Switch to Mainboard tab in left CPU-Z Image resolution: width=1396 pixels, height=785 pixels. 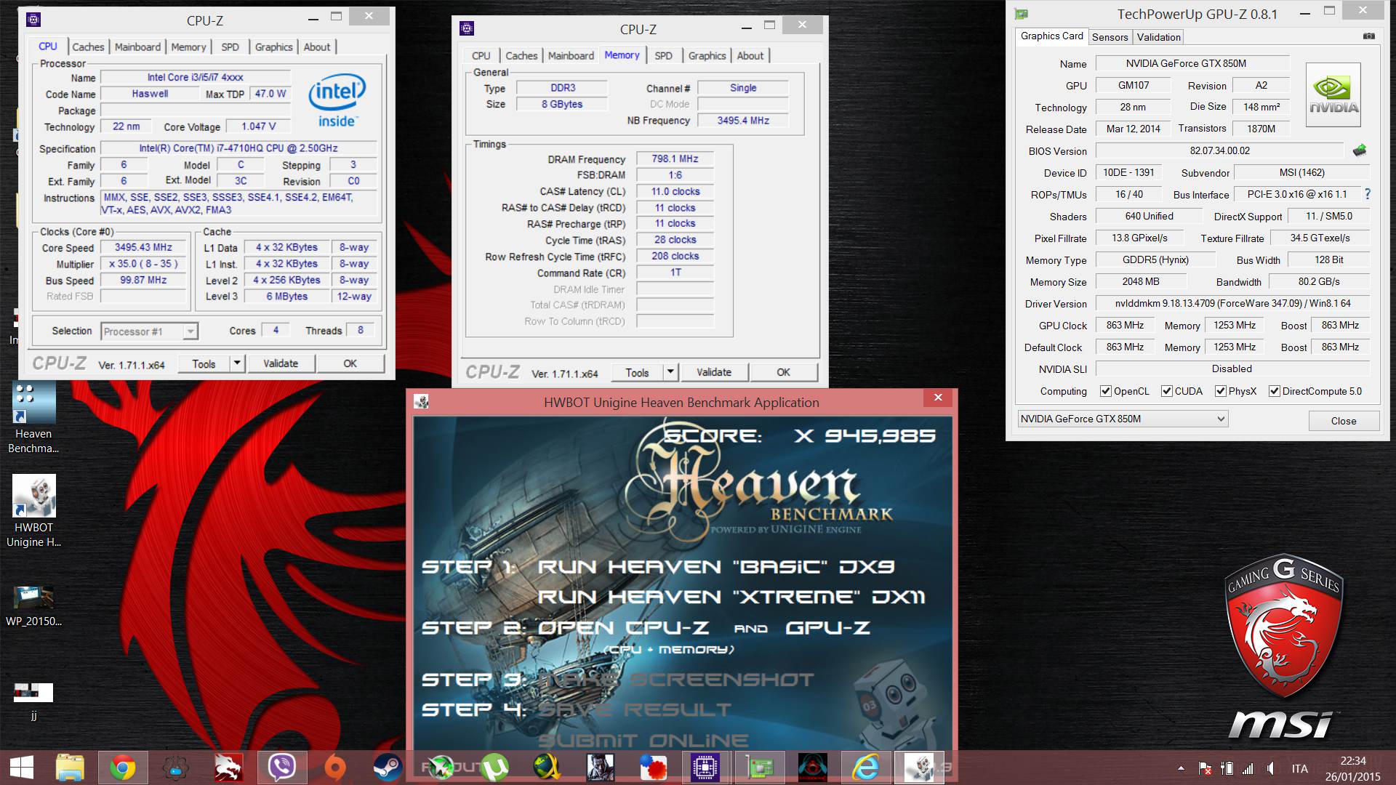pos(137,47)
